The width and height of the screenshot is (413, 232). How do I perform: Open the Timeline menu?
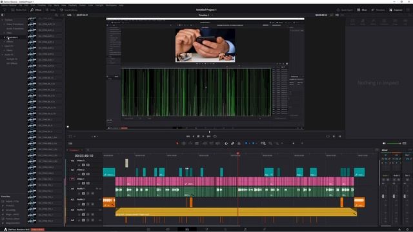(41, 5)
